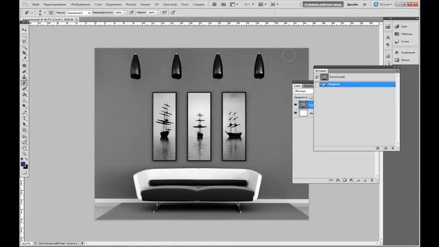Select the Spot Healing Brush tool
The height and width of the screenshot is (247, 439).
tap(25, 66)
